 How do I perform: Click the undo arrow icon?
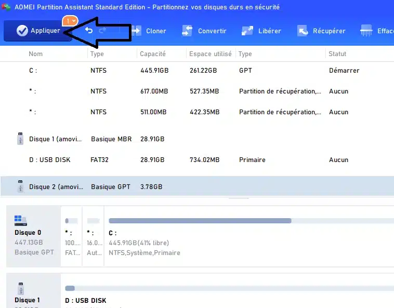(x=89, y=31)
